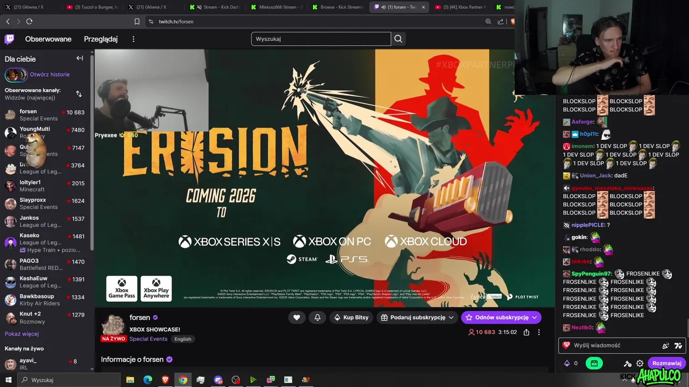
Task: Open YoungMulti channel in the sidebar
Action: coord(45,133)
